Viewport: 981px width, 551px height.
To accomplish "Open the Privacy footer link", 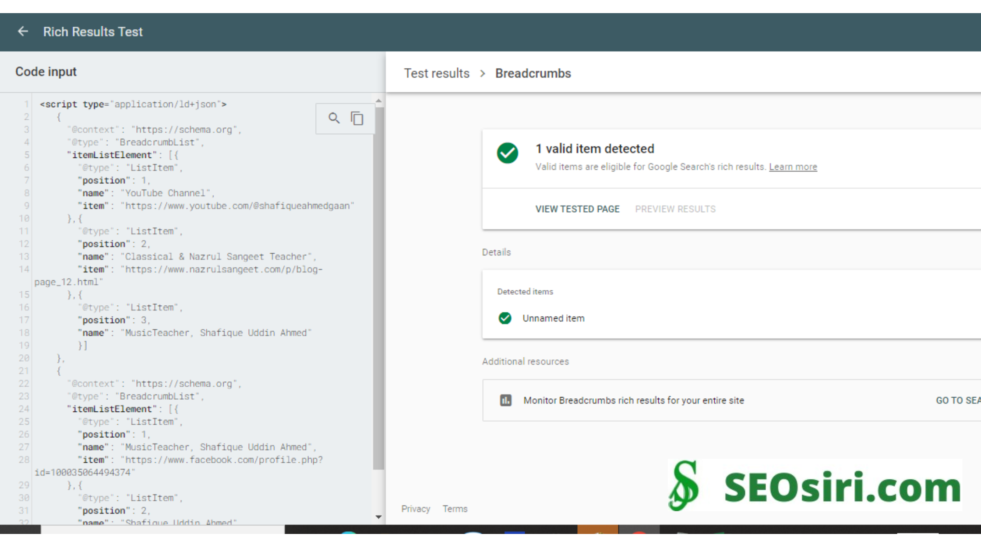I will (x=416, y=509).
